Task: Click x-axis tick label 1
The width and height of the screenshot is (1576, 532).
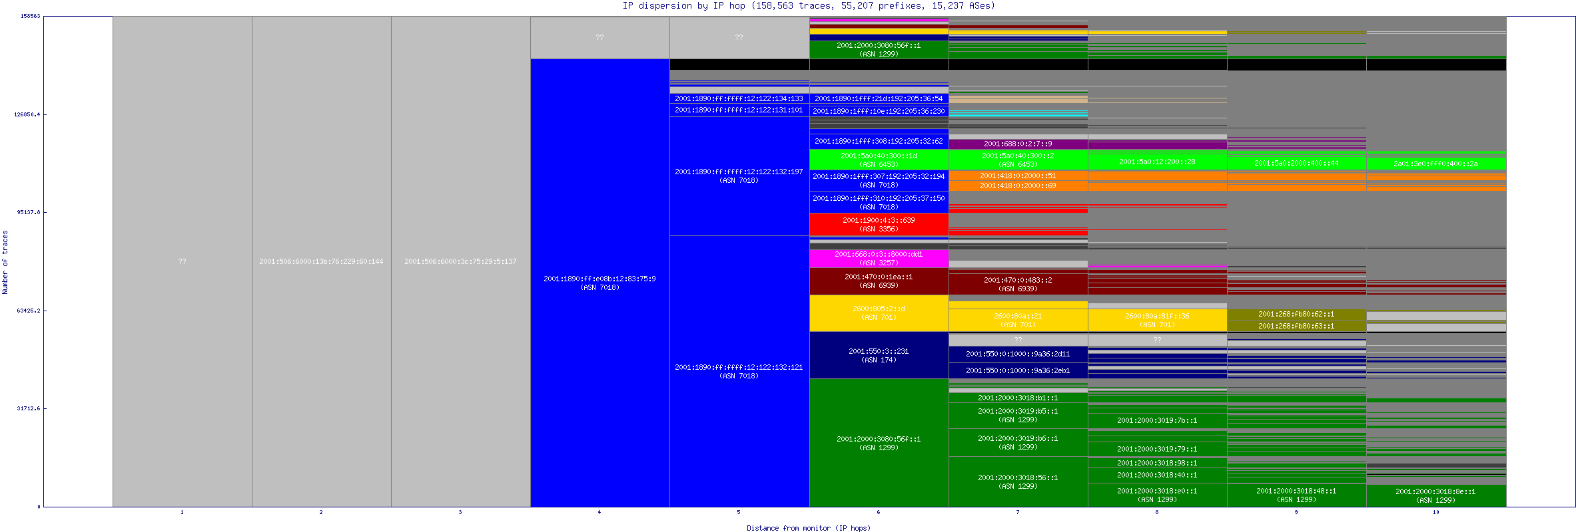Action: coord(182,512)
